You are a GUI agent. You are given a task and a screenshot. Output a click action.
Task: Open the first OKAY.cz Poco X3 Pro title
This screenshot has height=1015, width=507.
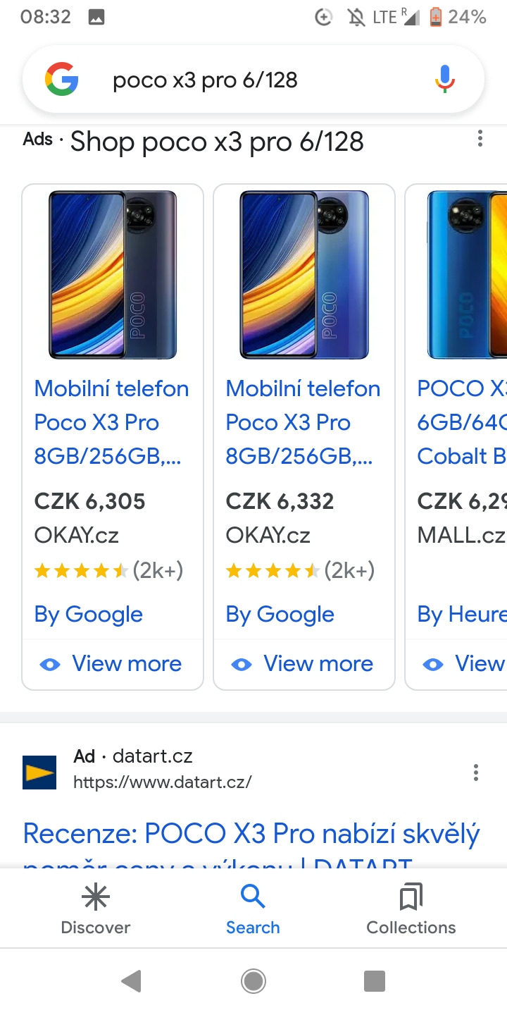111,422
